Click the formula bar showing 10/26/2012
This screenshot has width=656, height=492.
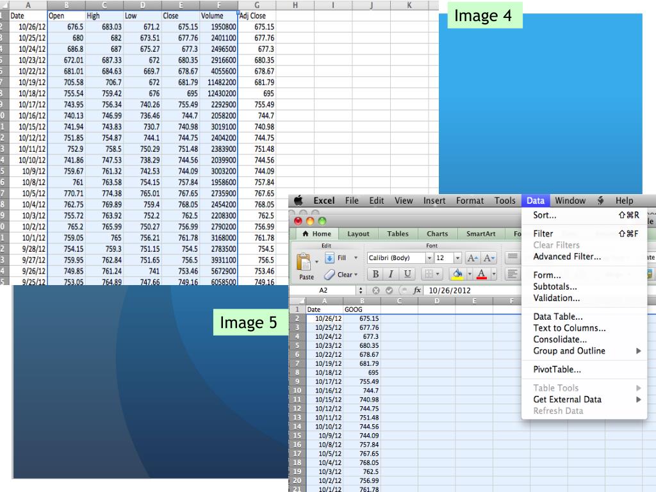[x=473, y=290]
